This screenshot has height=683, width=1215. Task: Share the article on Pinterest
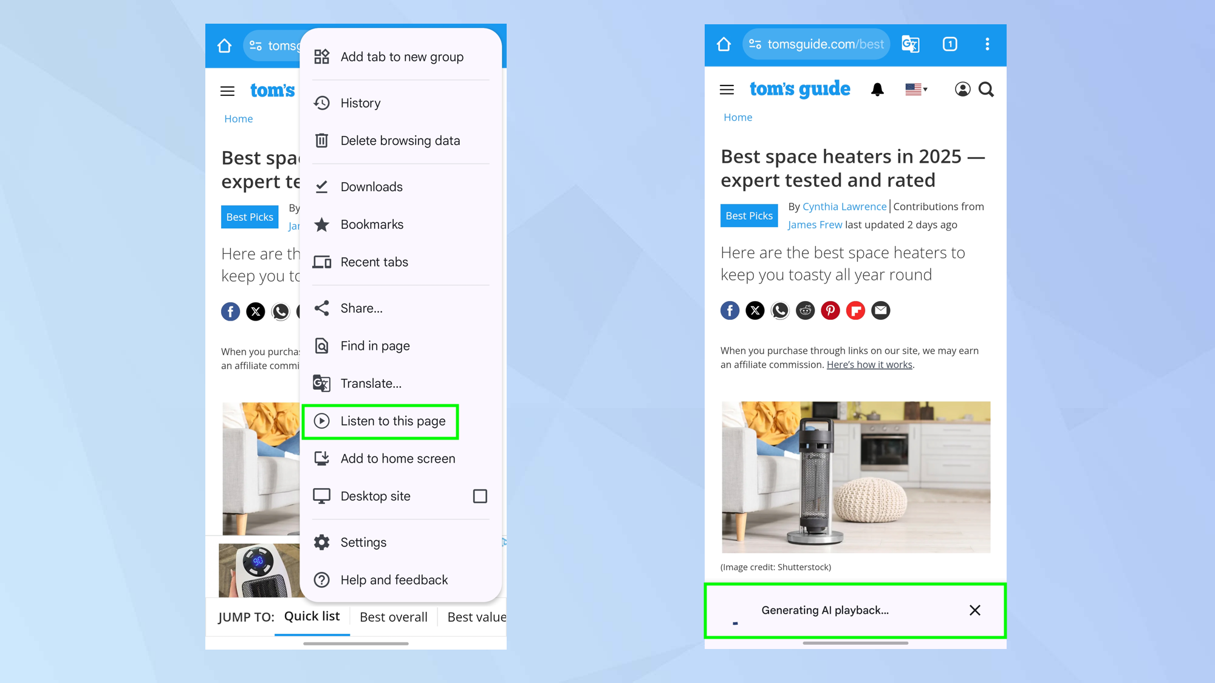tap(830, 310)
